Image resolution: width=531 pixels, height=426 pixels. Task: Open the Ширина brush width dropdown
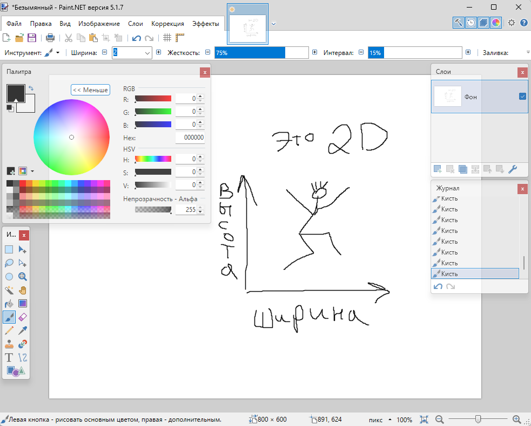coord(147,53)
